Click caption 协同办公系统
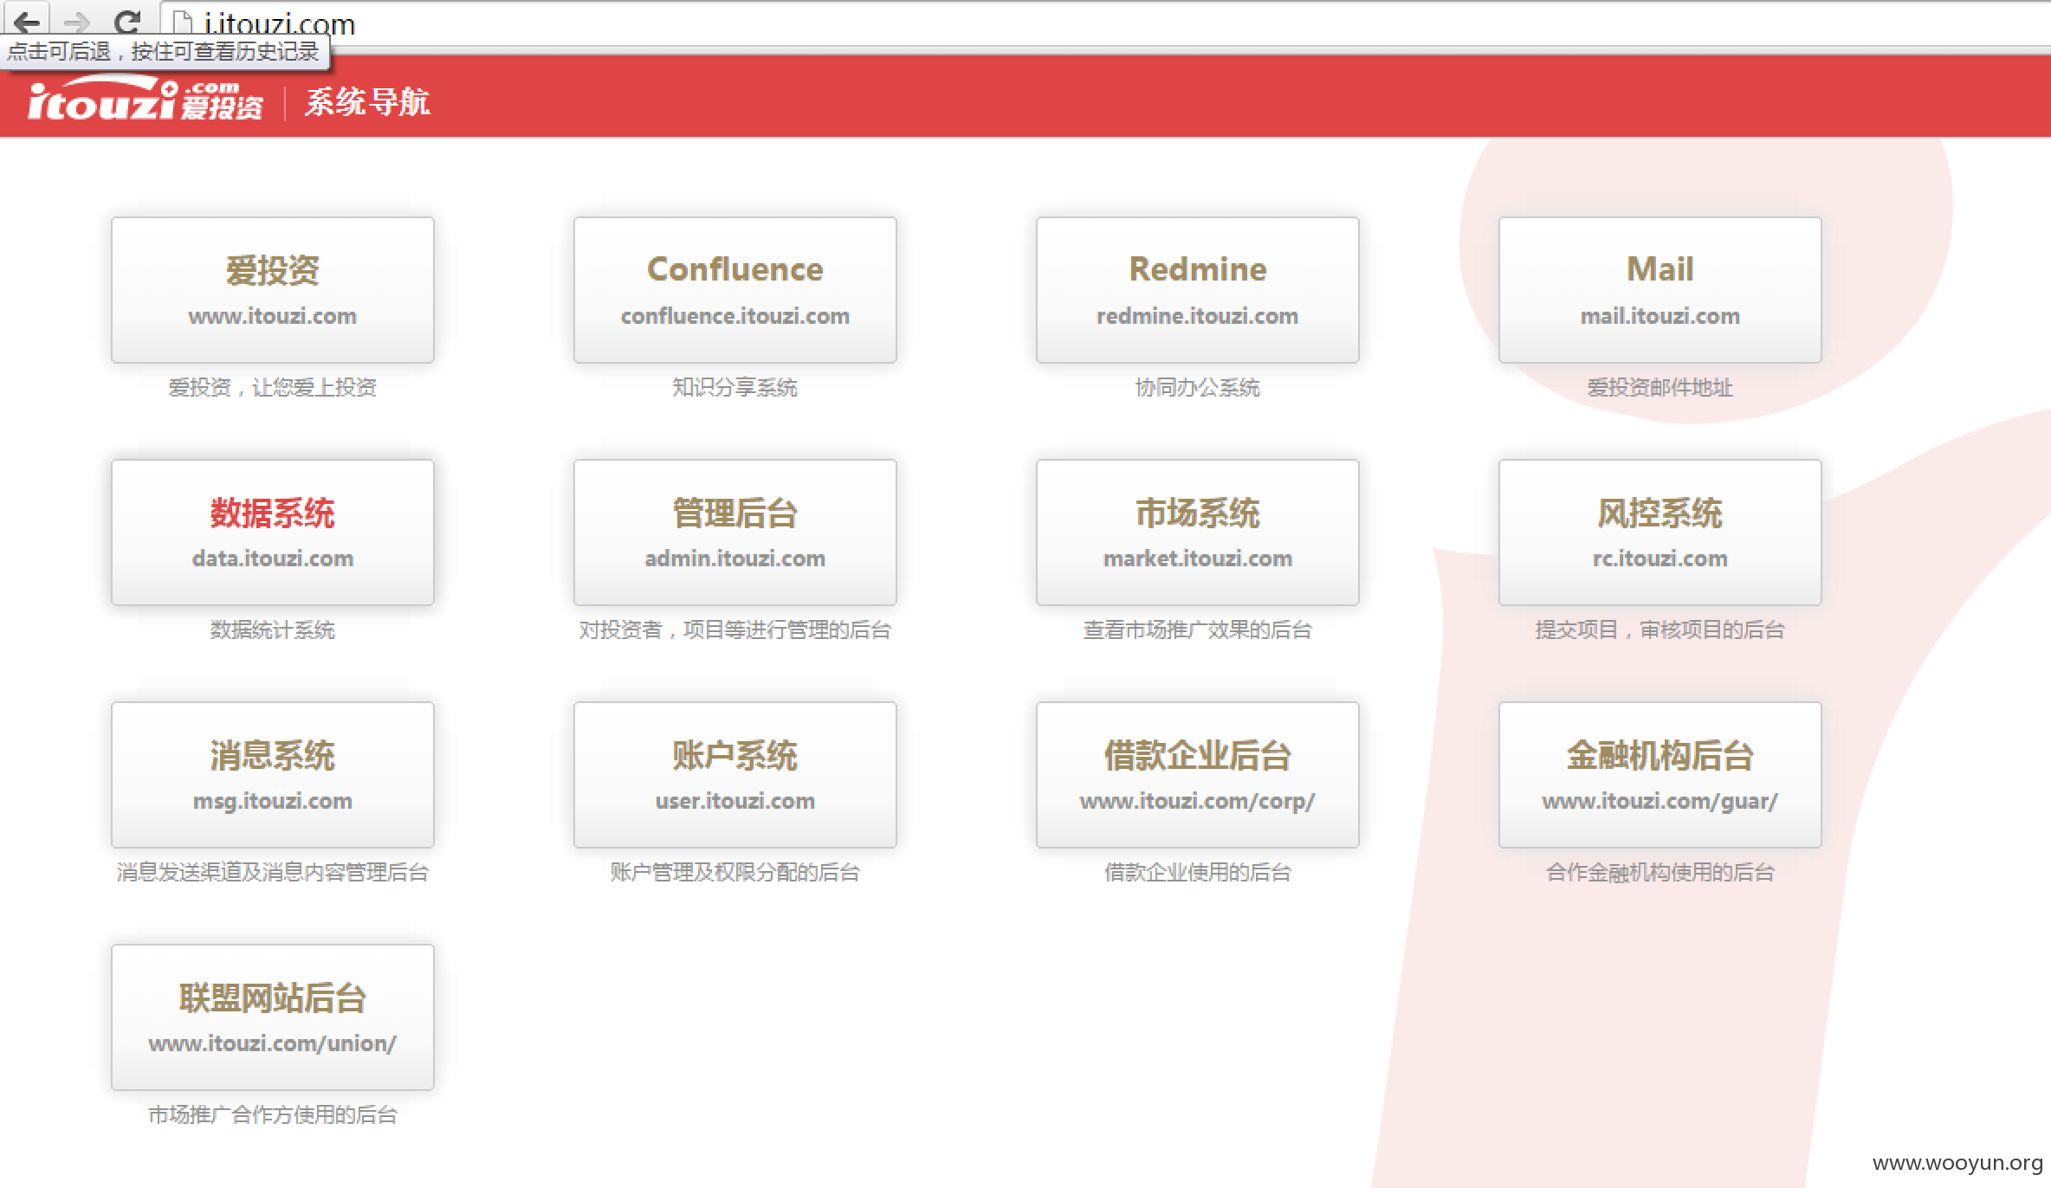Image resolution: width=2051 pixels, height=1188 pixels. coord(1198,387)
